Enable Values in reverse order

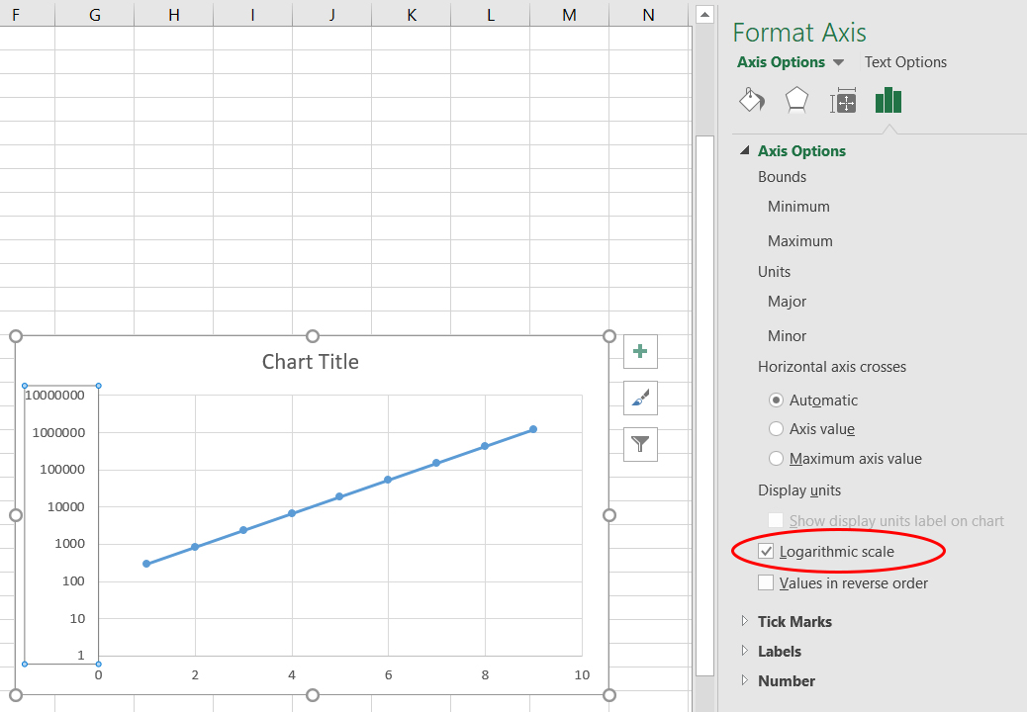[767, 583]
